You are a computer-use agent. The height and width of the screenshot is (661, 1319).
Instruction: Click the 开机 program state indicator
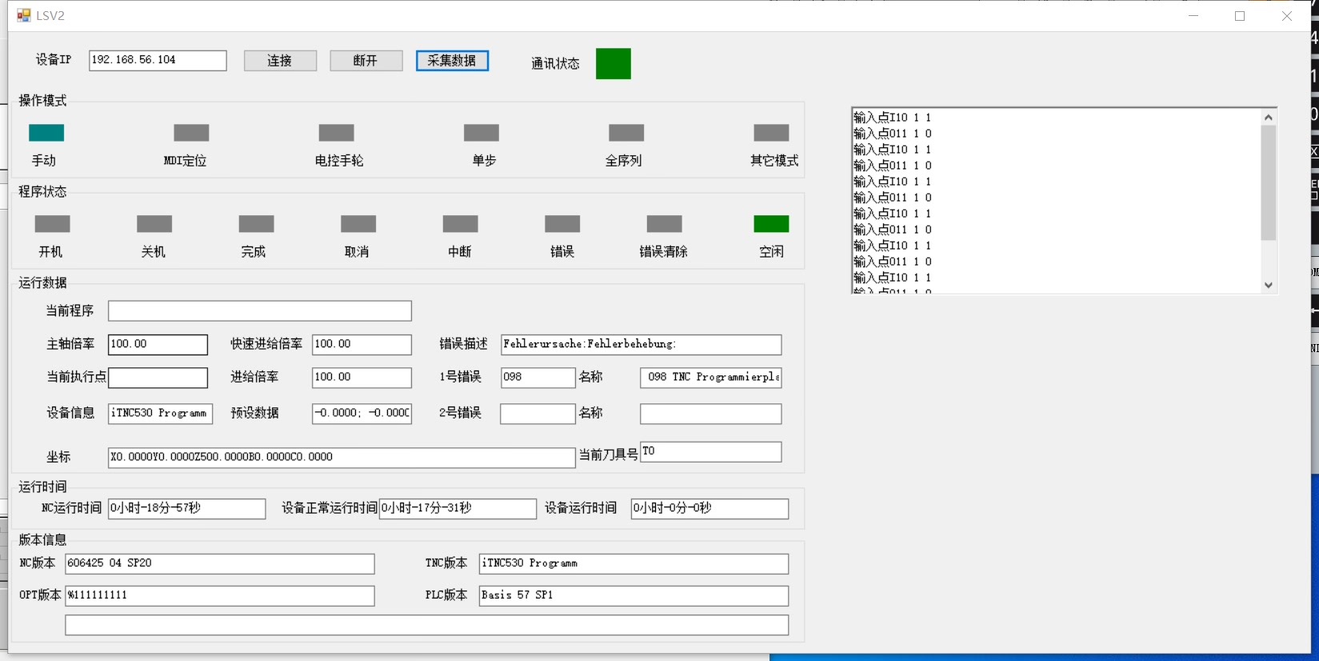(x=53, y=224)
